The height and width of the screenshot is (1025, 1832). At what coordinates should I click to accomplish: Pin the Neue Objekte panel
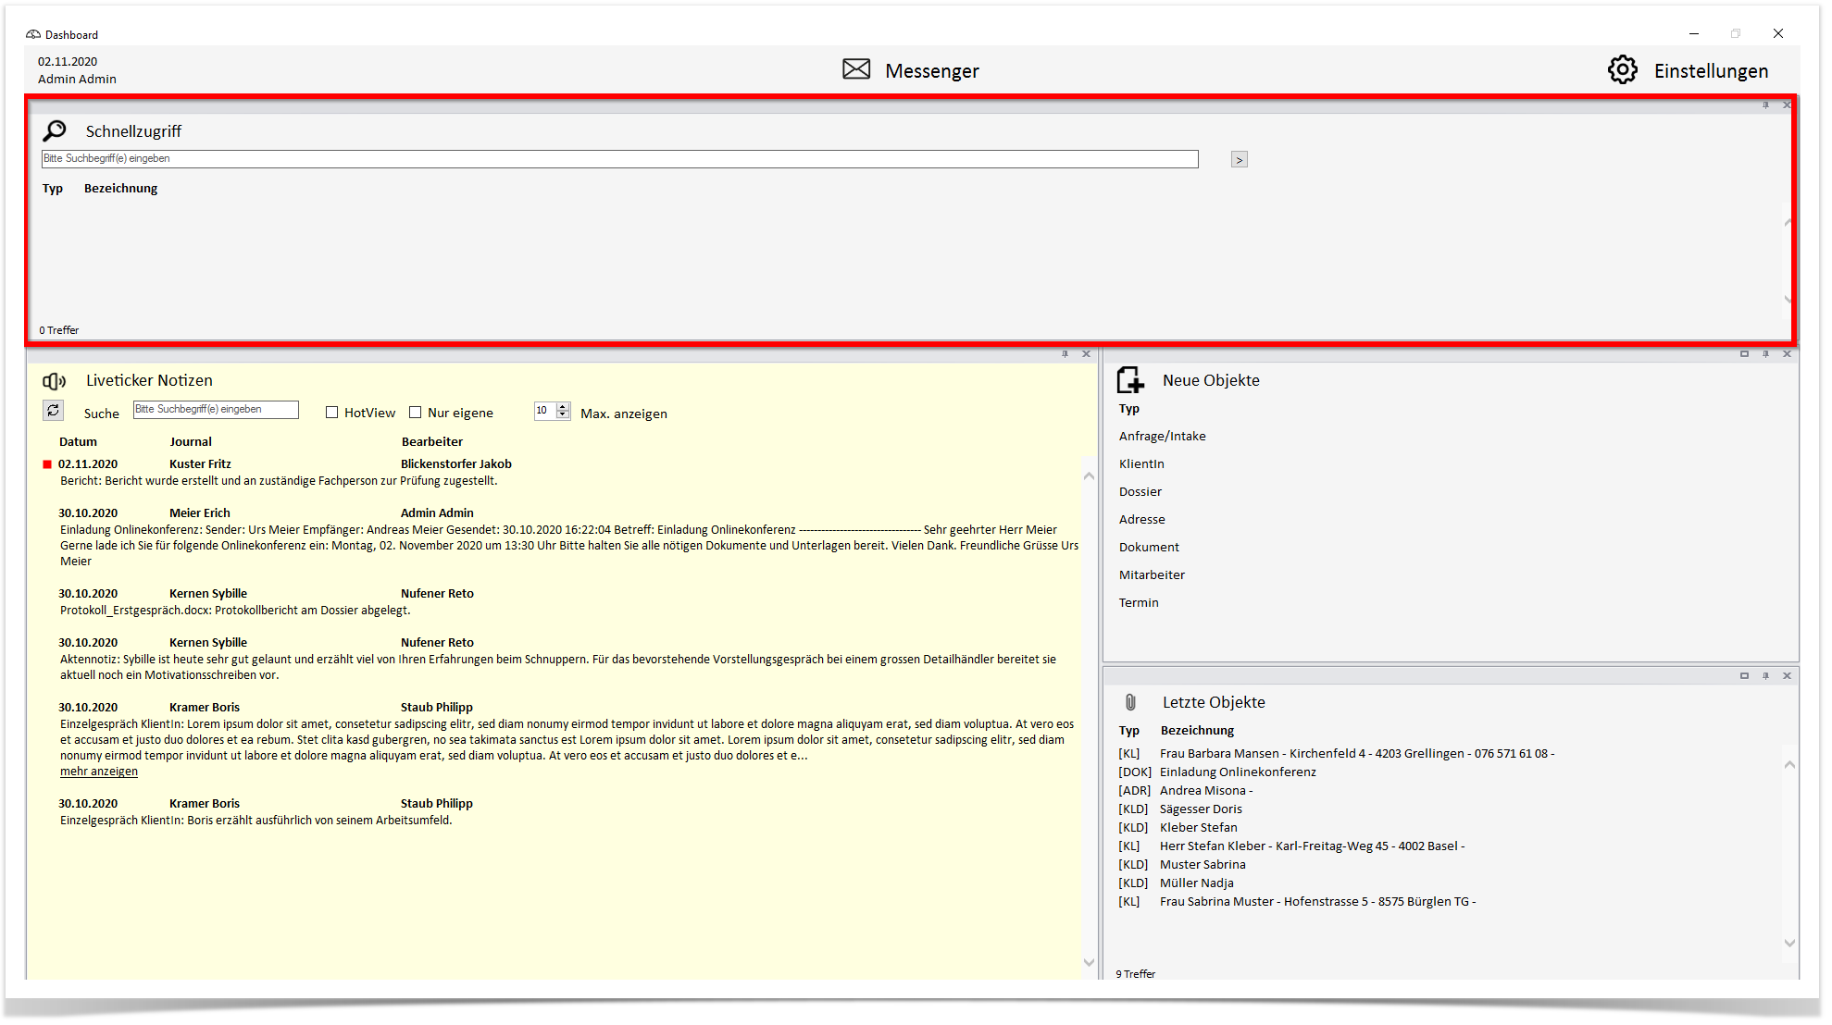[1765, 353]
